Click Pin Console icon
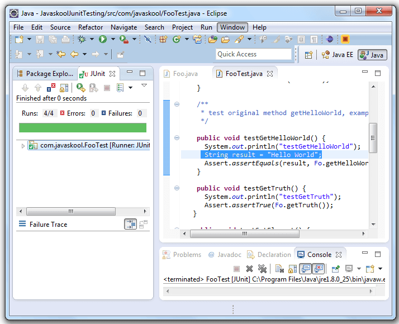 (335, 269)
